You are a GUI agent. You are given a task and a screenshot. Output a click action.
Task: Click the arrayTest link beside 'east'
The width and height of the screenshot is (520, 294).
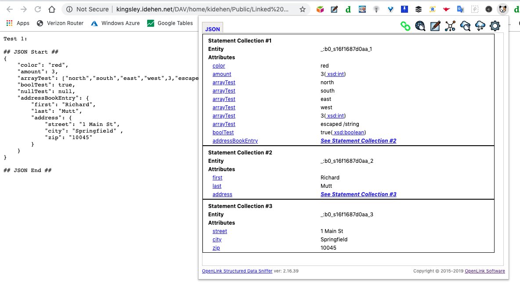[224, 99]
